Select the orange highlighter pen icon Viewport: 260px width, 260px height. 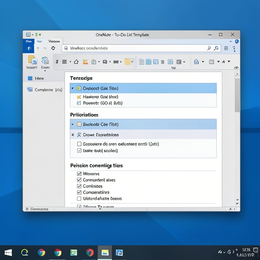(x=85, y=62)
